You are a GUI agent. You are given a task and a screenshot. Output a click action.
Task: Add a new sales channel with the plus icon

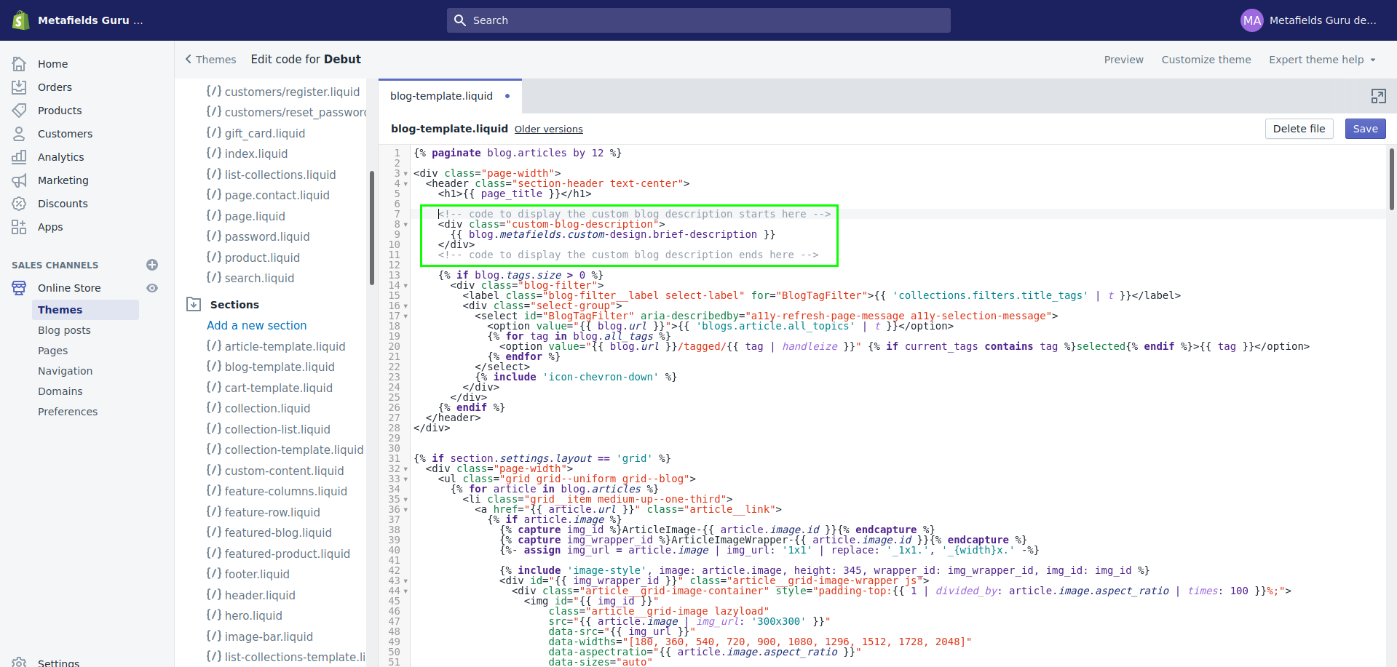click(x=152, y=265)
